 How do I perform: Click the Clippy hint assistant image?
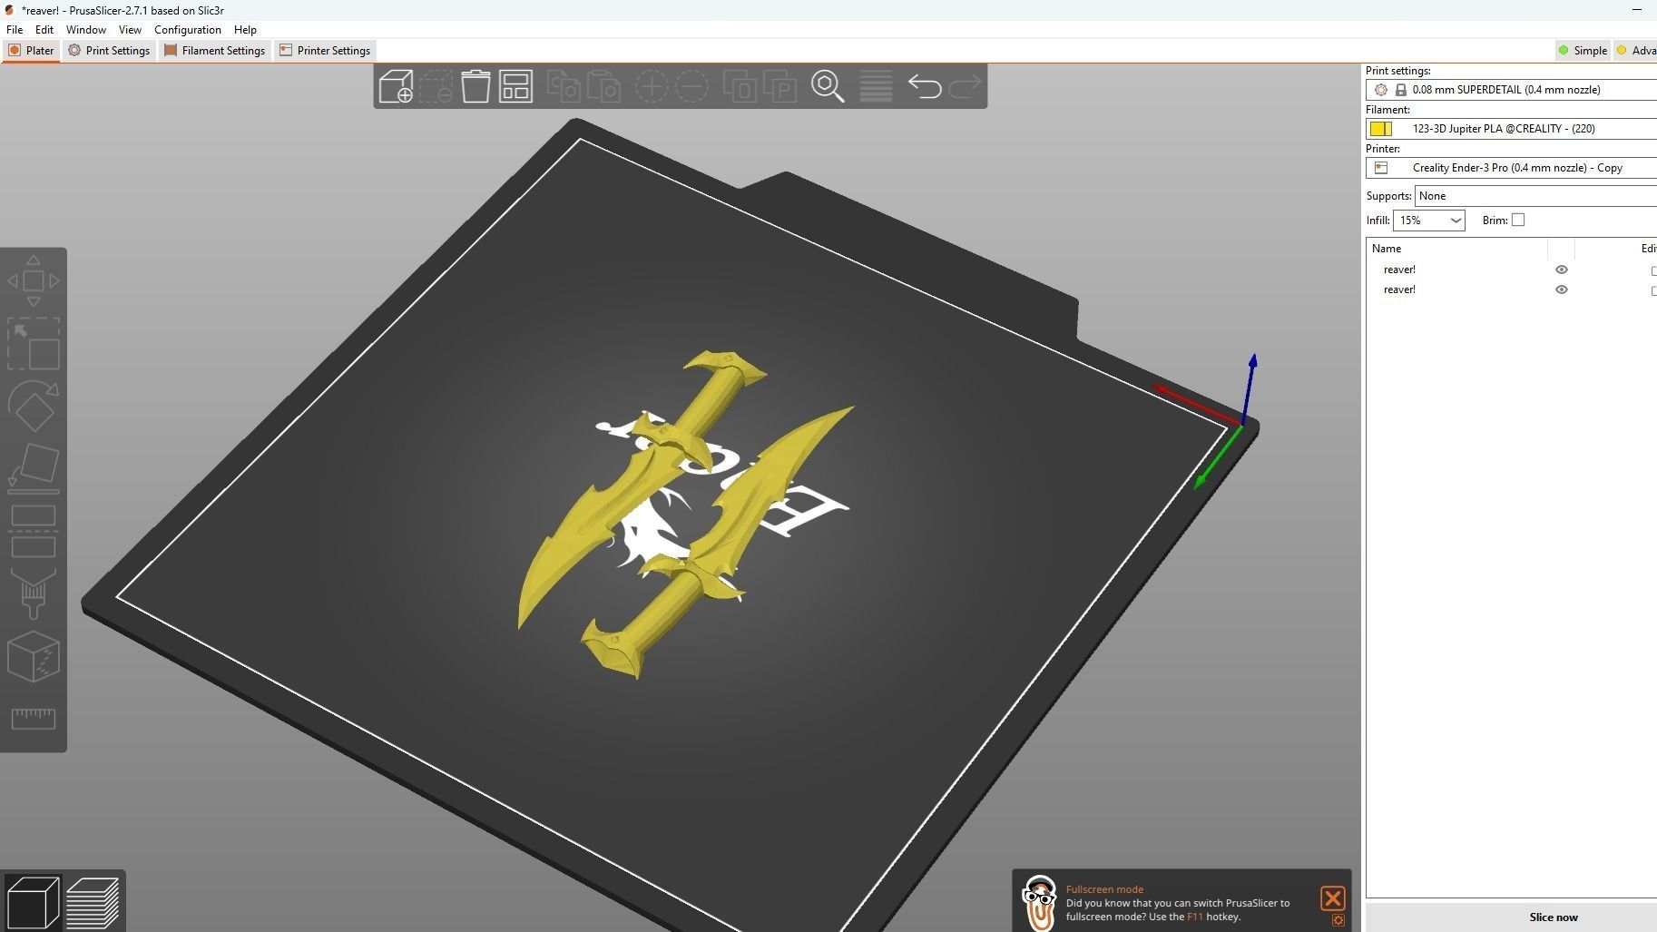[1039, 902]
